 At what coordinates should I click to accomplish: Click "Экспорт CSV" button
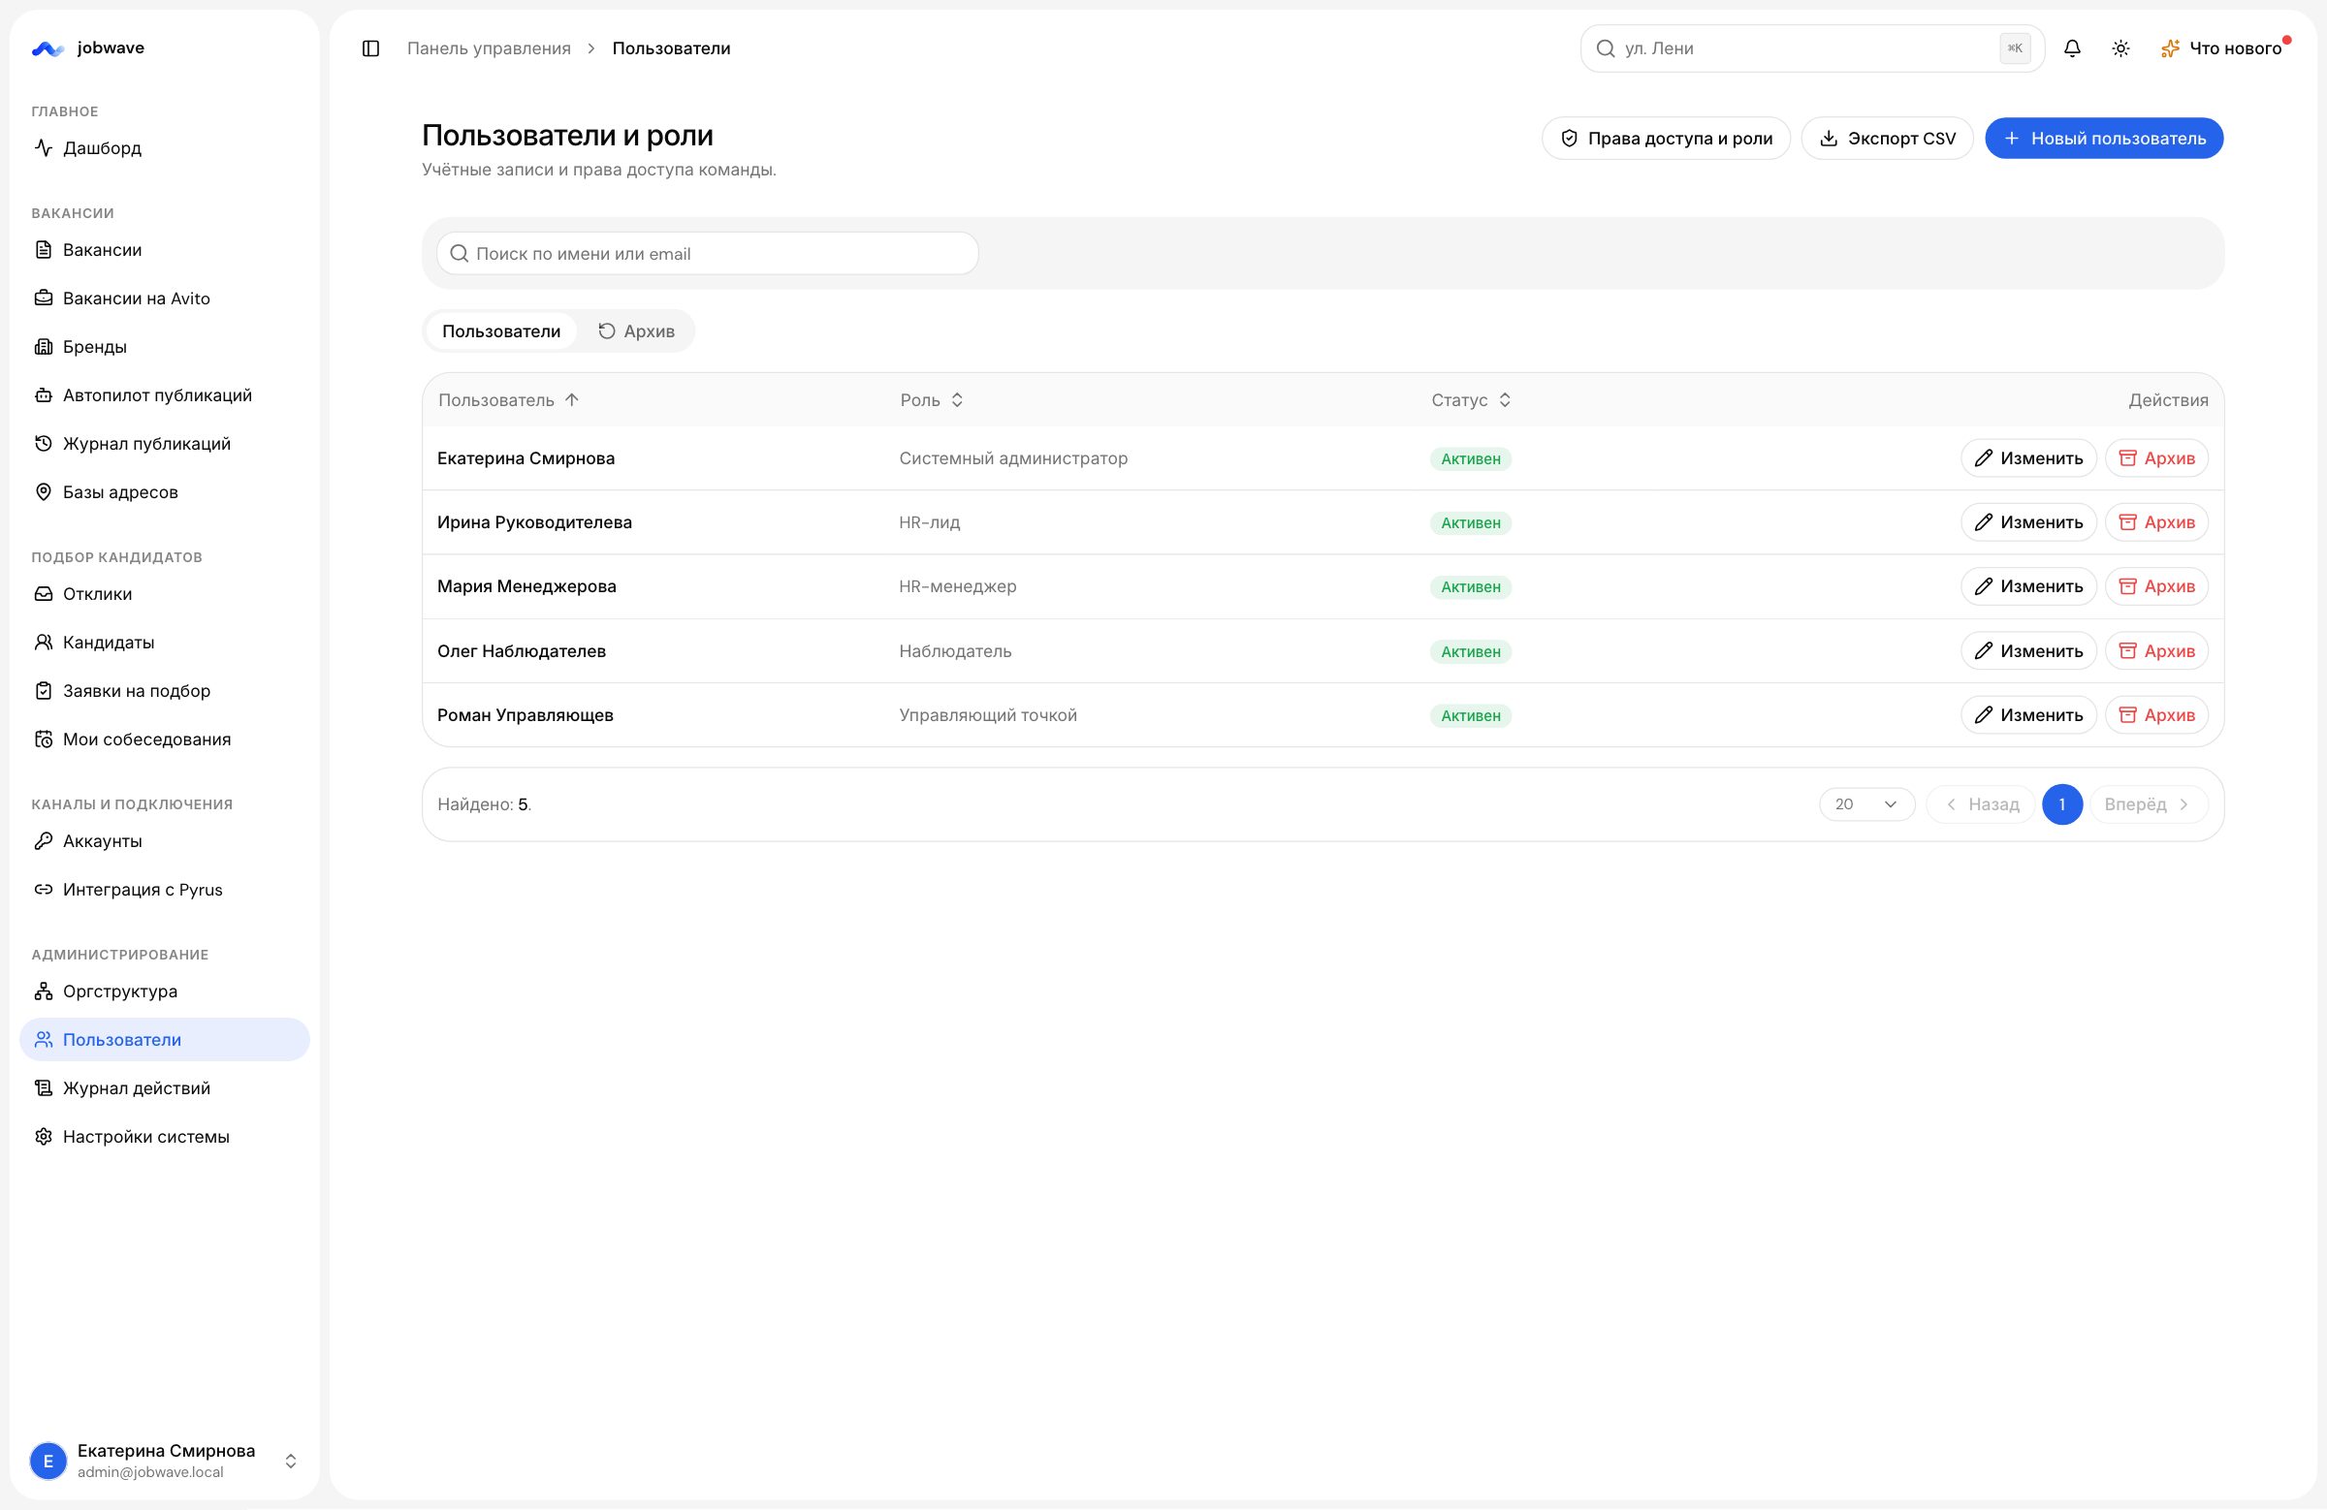point(1887,138)
